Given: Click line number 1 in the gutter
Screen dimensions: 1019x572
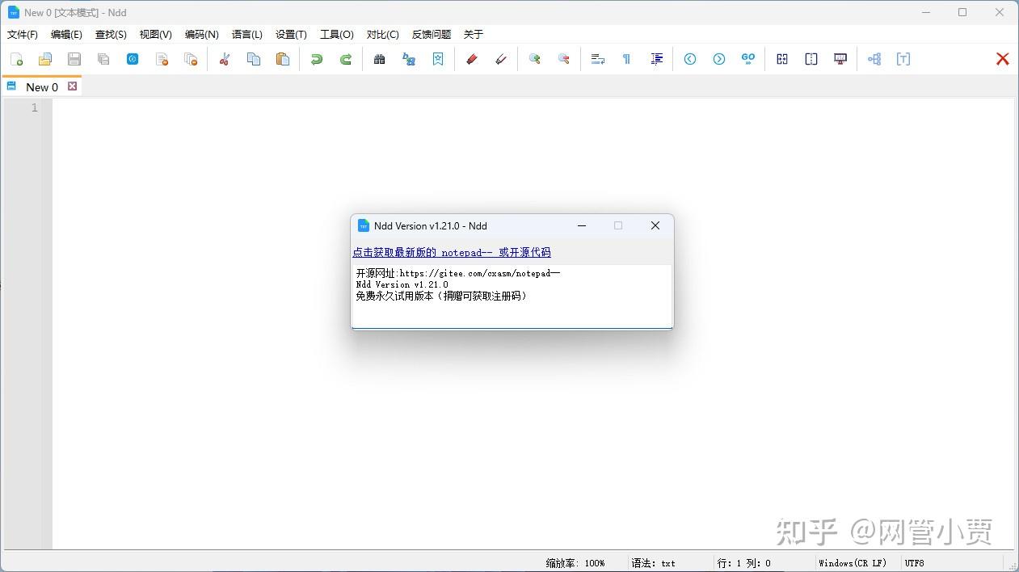Looking at the screenshot, I should 34,107.
